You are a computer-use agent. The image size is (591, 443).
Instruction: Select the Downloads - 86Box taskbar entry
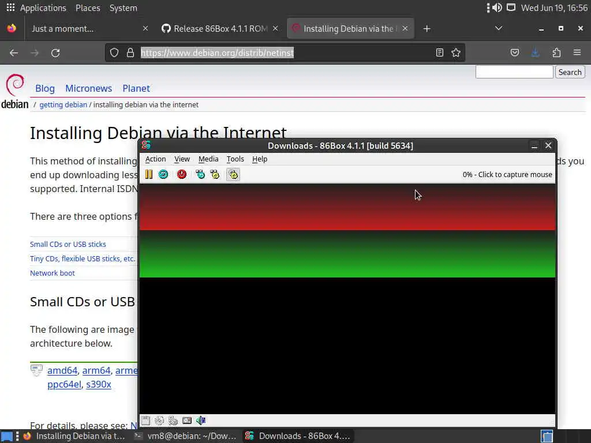tap(298, 436)
